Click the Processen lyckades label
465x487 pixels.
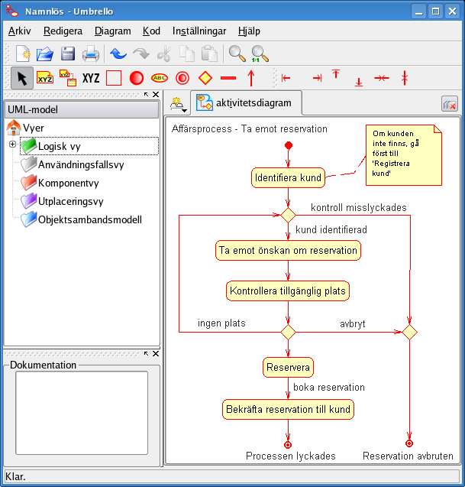[x=291, y=456]
